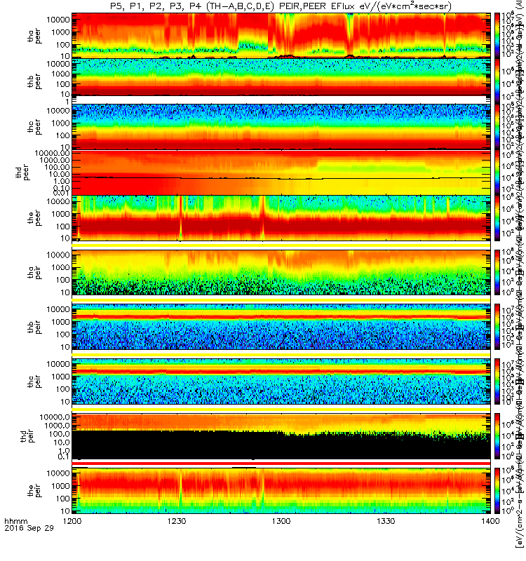
Task: Click the 1230 time axis label
Action: [x=177, y=521]
